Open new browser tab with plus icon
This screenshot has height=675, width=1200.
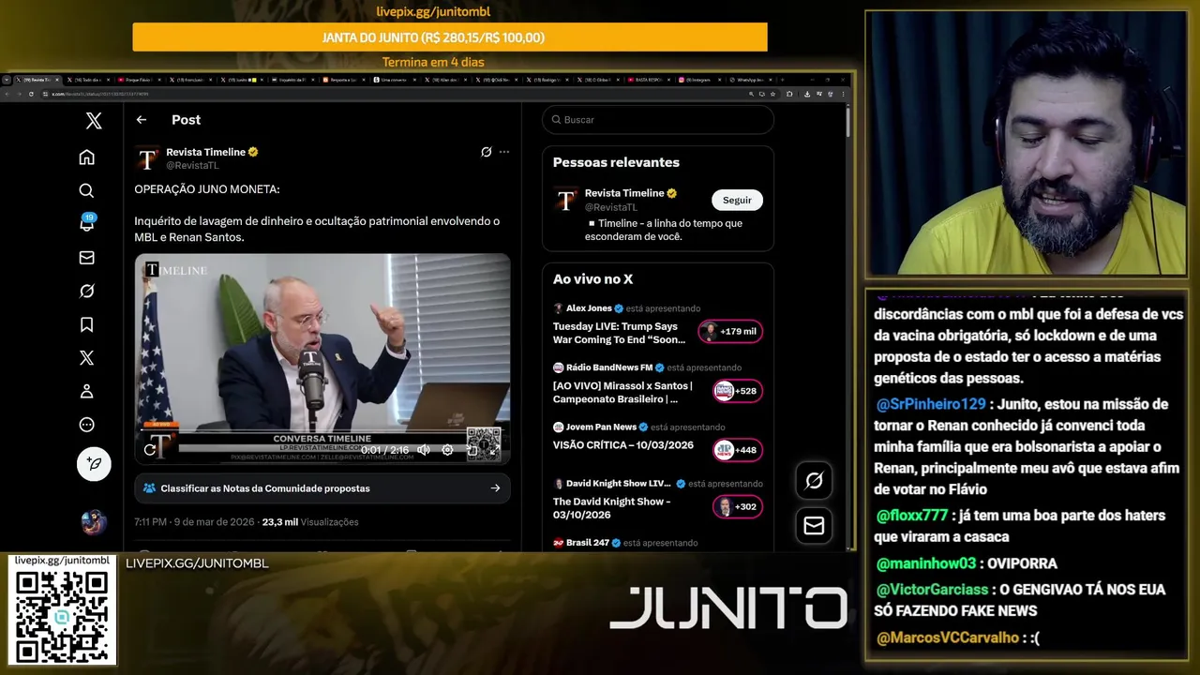(x=781, y=80)
